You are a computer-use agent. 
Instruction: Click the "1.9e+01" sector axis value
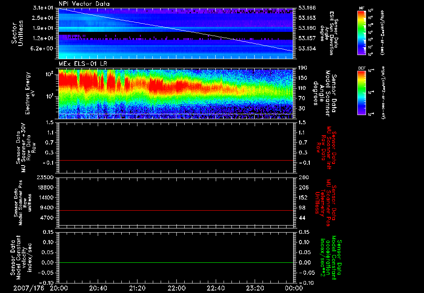pos(43,28)
